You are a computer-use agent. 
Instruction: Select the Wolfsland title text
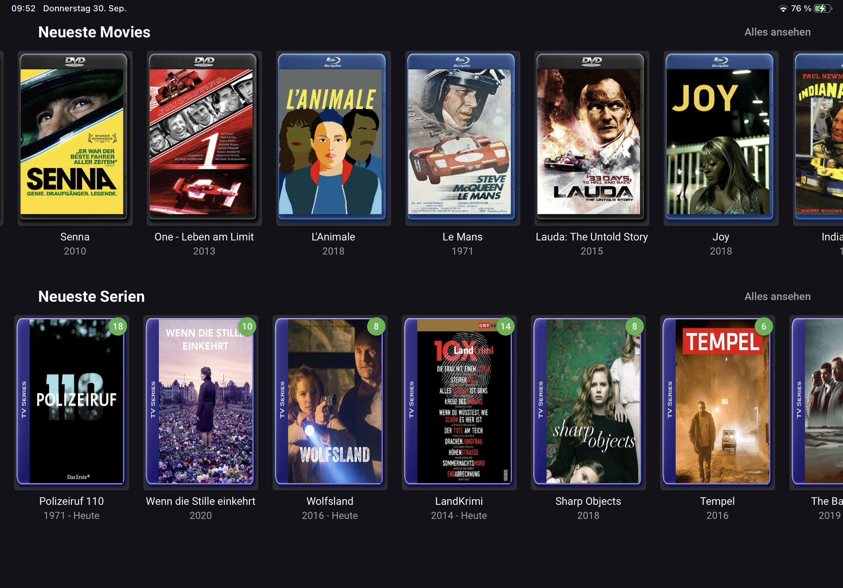(330, 501)
